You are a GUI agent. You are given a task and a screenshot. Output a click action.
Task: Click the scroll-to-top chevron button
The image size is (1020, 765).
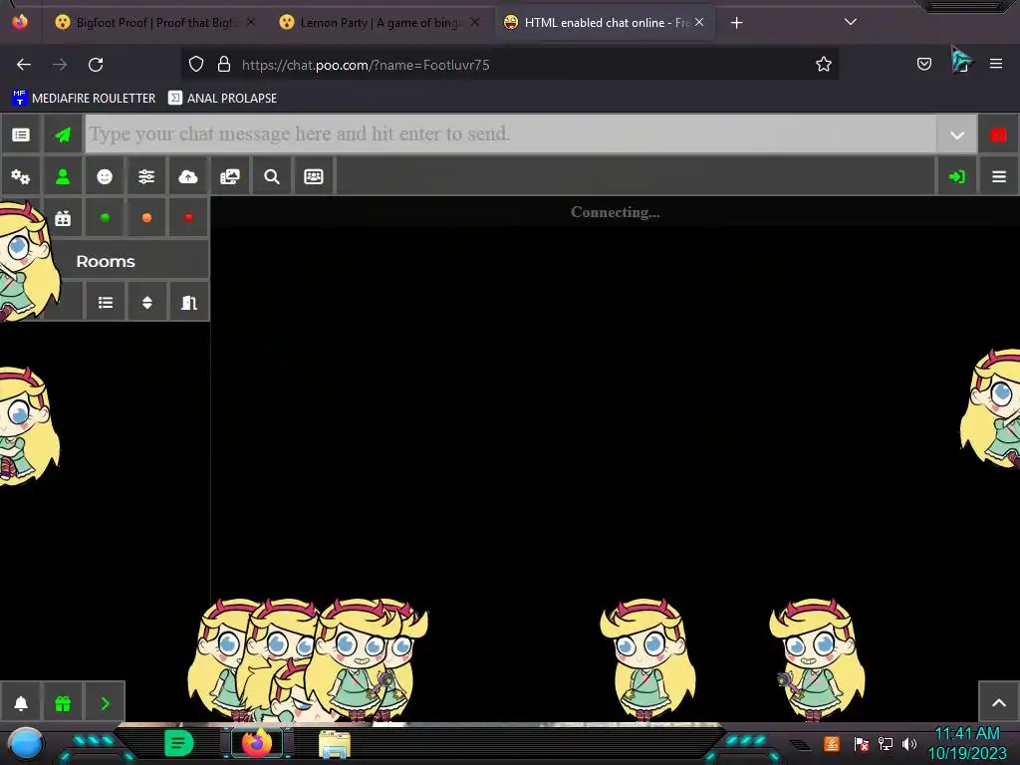[x=999, y=702]
